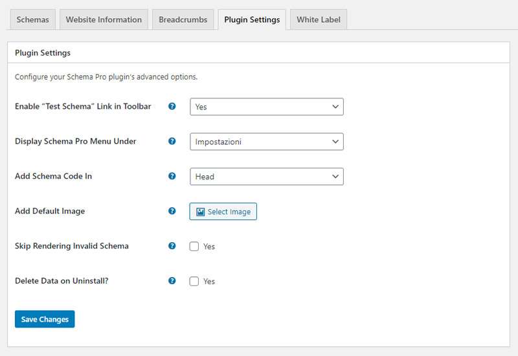Open help icon for Test Schema Link option
518x356 pixels.
172,106
